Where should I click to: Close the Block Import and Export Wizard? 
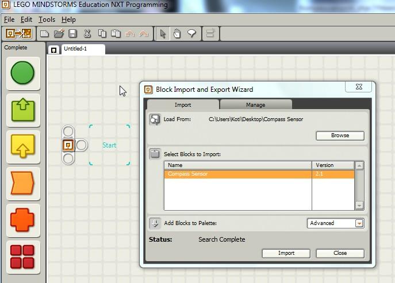click(x=359, y=87)
